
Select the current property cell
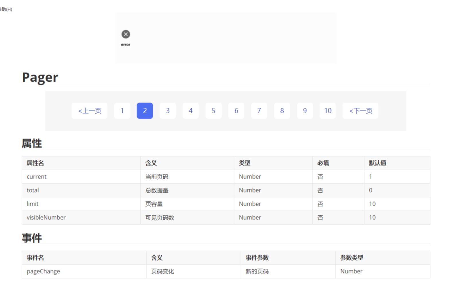81,177
